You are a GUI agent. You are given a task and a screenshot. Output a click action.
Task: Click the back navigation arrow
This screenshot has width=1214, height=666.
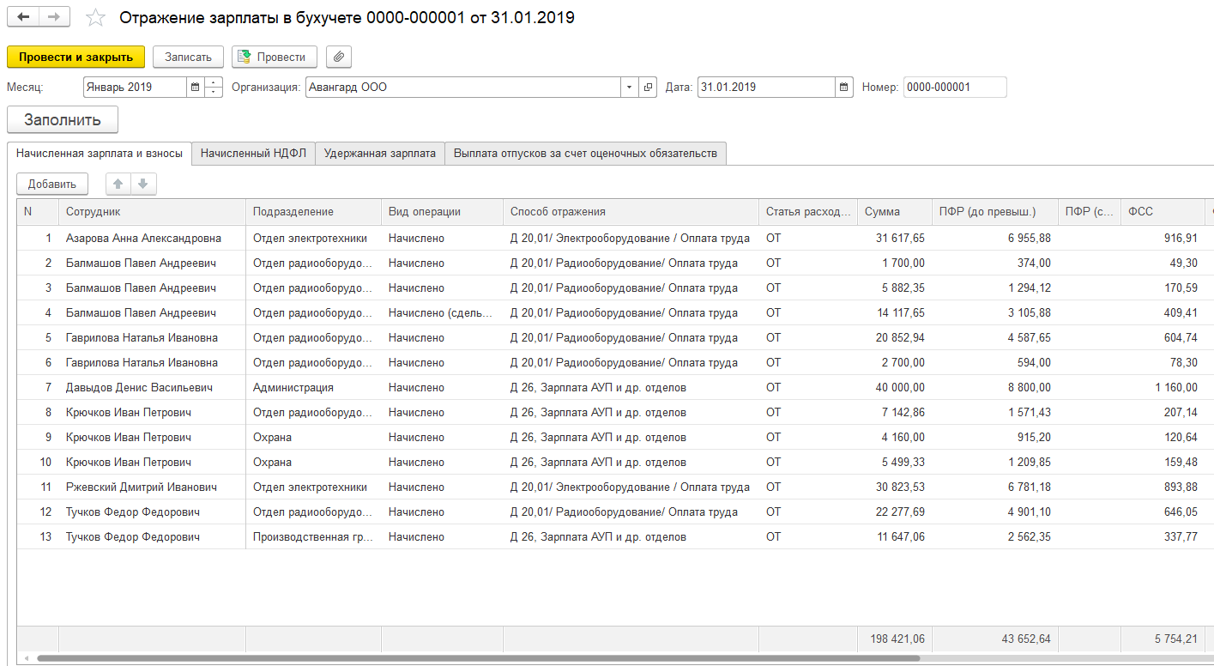pyautogui.click(x=23, y=17)
